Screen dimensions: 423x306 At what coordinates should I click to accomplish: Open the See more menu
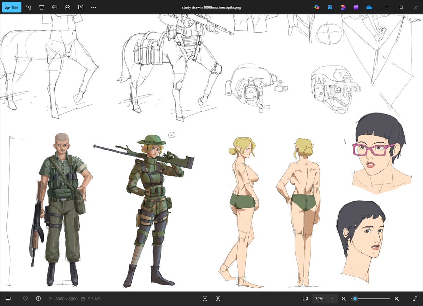click(93, 7)
